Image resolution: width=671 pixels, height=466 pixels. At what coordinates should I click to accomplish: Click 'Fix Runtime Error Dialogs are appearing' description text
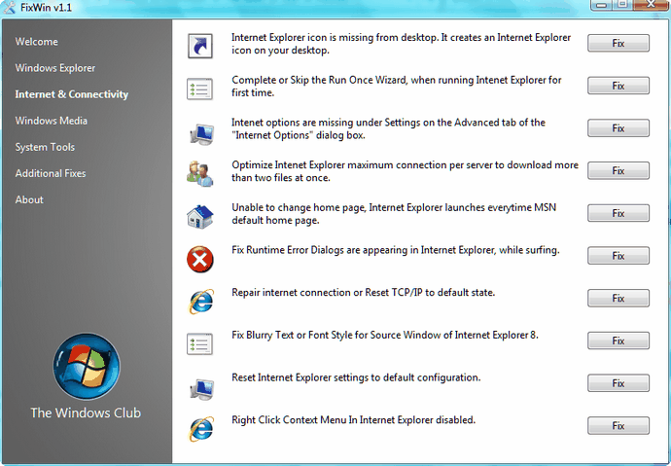pyautogui.click(x=396, y=250)
